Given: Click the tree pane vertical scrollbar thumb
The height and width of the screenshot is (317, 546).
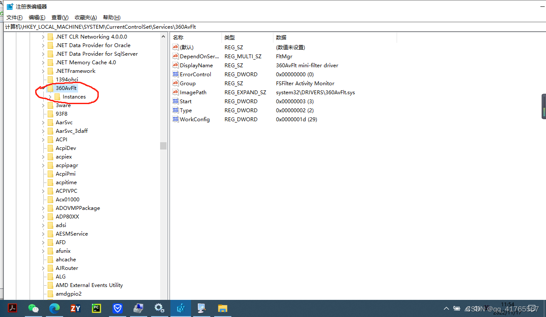Looking at the screenshot, I should click(163, 146).
